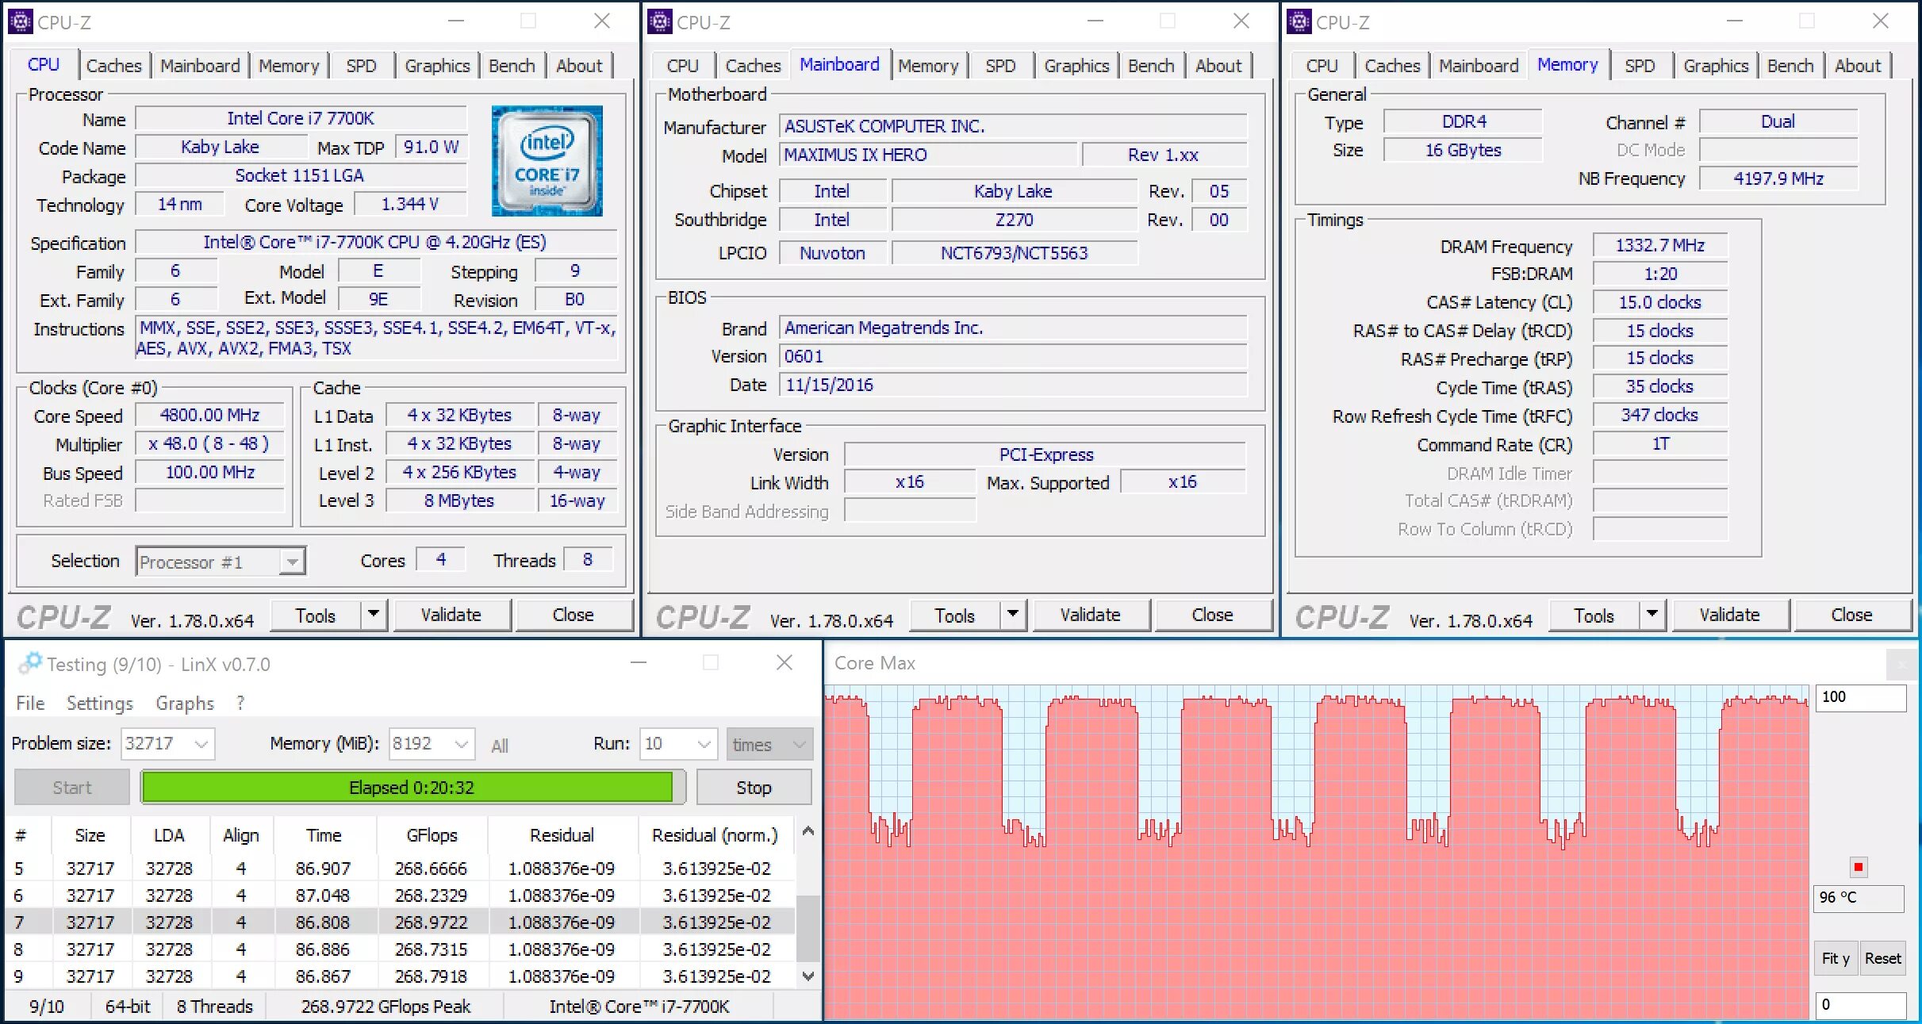Click Time column header in LinX
The height and width of the screenshot is (1024, 1922).
coord(324,835)
